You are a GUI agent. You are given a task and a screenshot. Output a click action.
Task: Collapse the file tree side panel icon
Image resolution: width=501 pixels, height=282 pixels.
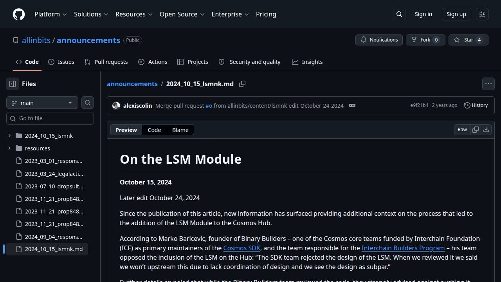click(13, 84)
